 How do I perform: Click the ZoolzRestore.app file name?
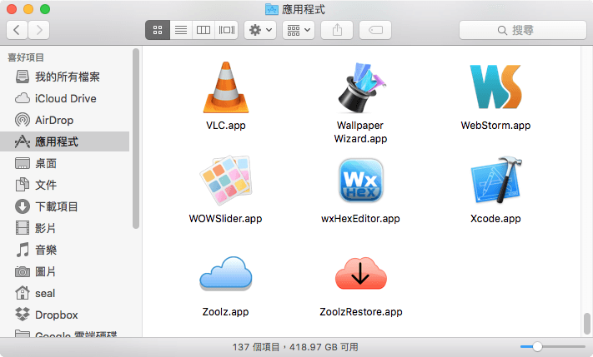point(361,312)
